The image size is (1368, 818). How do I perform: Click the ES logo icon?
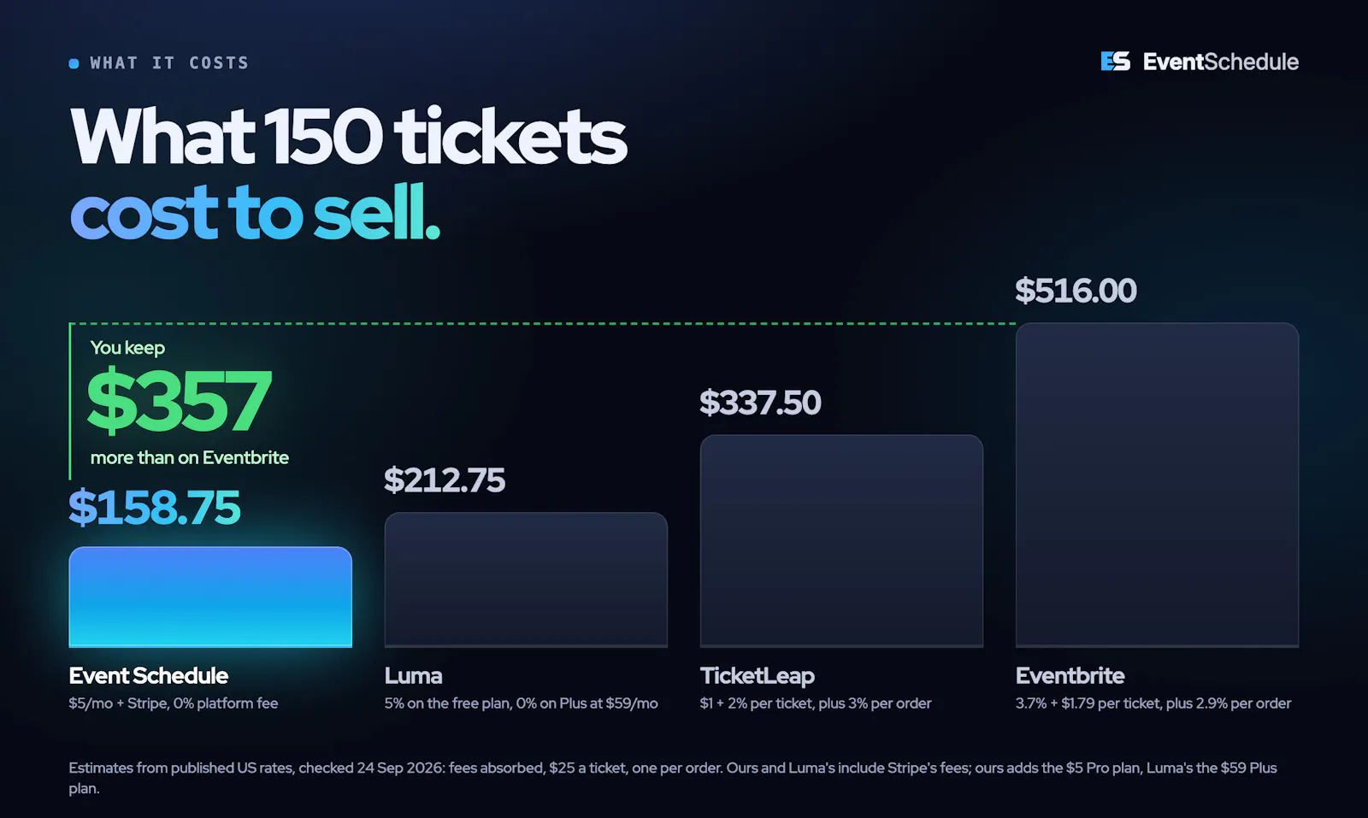click(x=1115, y=62)
